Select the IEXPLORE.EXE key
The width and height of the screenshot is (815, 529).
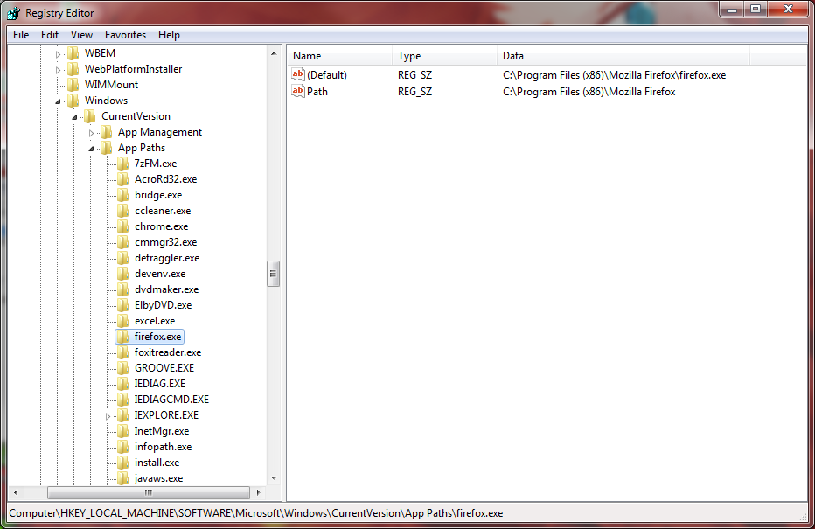tap(166, 415)
